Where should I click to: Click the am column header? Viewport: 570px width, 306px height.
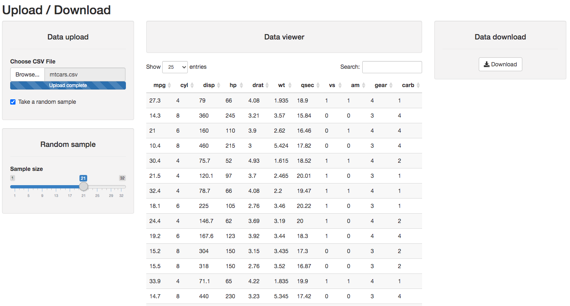pos(355,85)
